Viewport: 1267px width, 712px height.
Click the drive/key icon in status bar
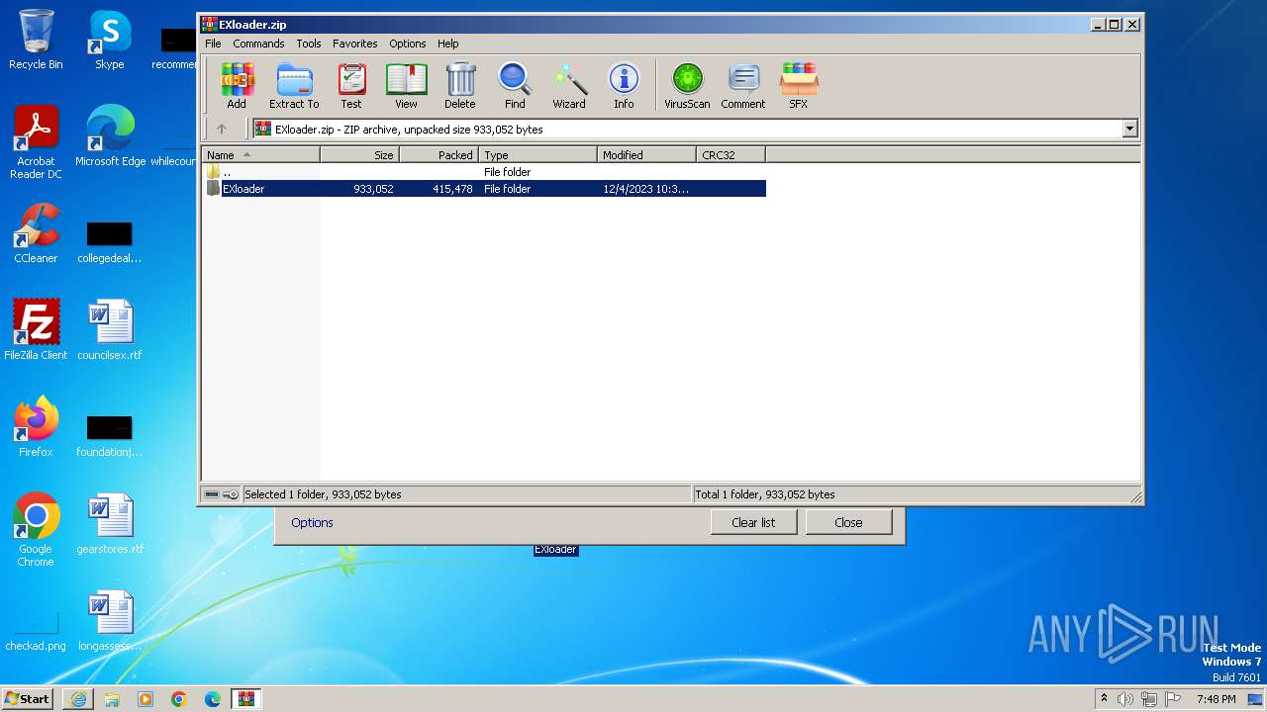pos(222,494)
